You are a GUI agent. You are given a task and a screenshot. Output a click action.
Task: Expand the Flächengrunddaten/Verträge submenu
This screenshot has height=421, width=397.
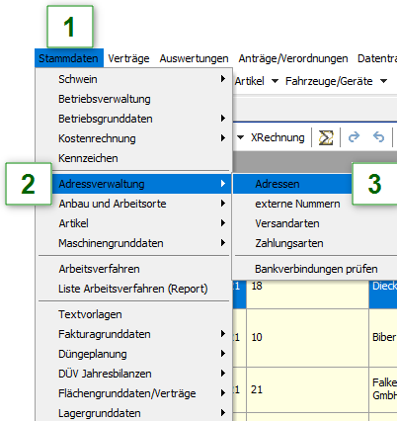[134, 393]
